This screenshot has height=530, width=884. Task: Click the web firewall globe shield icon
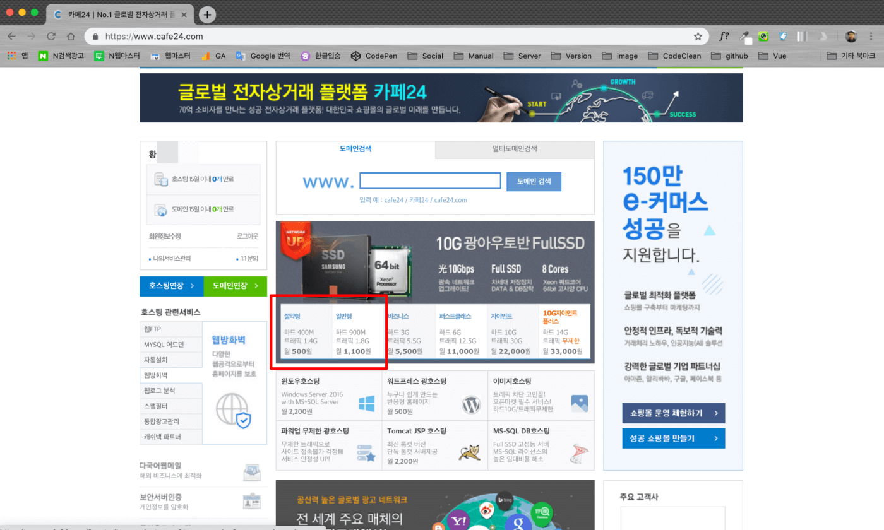234,410
